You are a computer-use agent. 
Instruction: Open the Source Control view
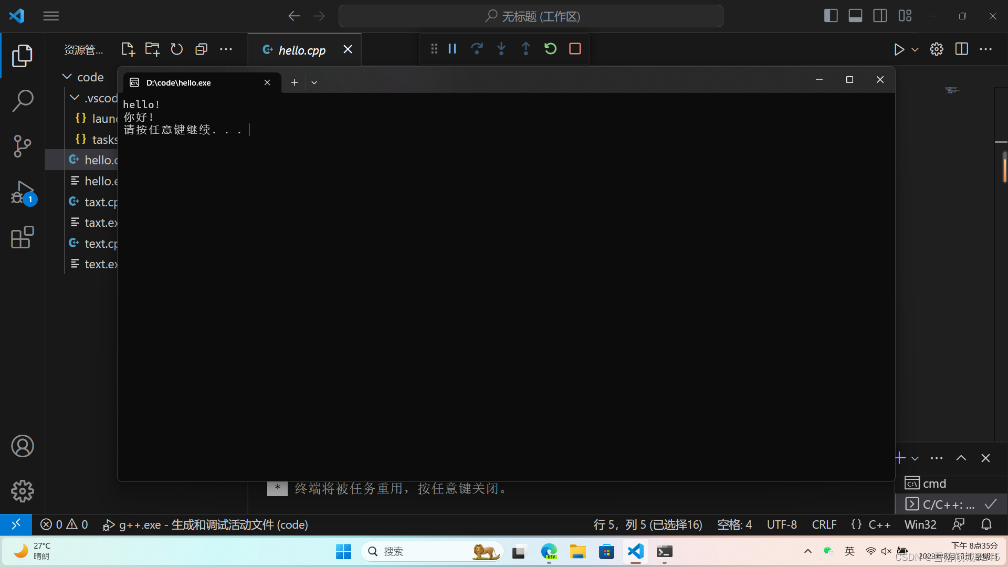click(22, 146)
